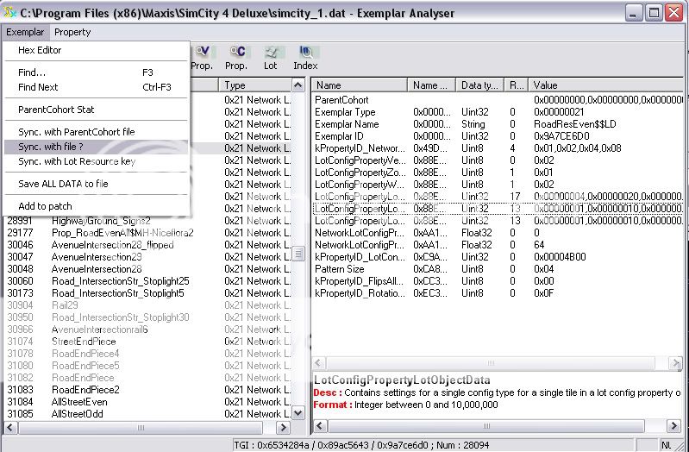Open Hex Editor from the Exemplar menu
The image size is (689, 452).
point(40,50)
